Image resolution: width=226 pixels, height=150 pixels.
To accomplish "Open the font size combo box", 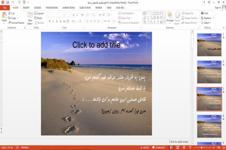I will point(68,15).
